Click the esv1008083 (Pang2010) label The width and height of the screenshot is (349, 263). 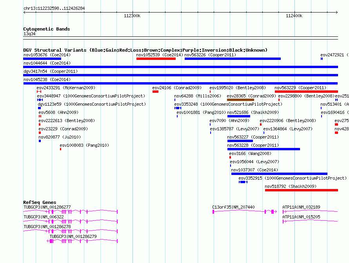click(84, 145)
